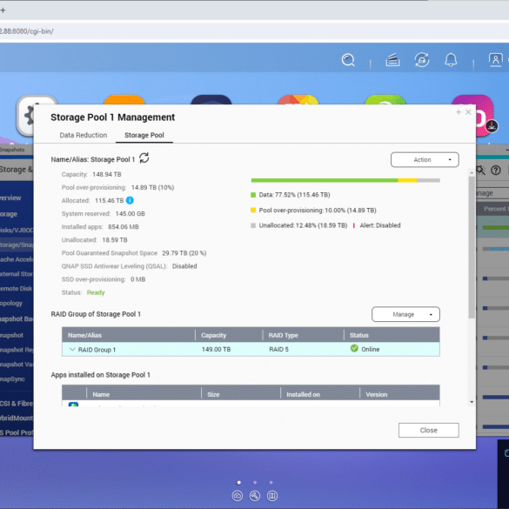This screenshot has width=509, height=509.
Task: Open Topology in Storage sidebar
Action: pos(11,303)
